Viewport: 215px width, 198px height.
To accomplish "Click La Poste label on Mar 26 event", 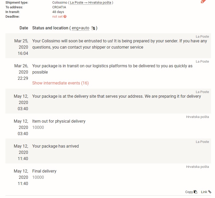I will pyautogui.click(x=202, y=62).
